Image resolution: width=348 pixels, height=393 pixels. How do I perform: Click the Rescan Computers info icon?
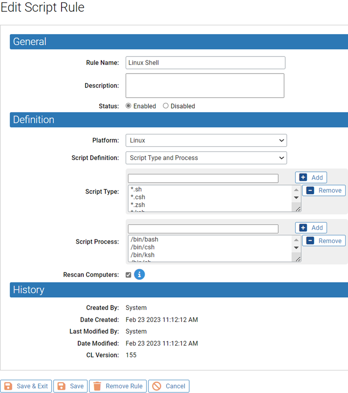tap(139, 275)
